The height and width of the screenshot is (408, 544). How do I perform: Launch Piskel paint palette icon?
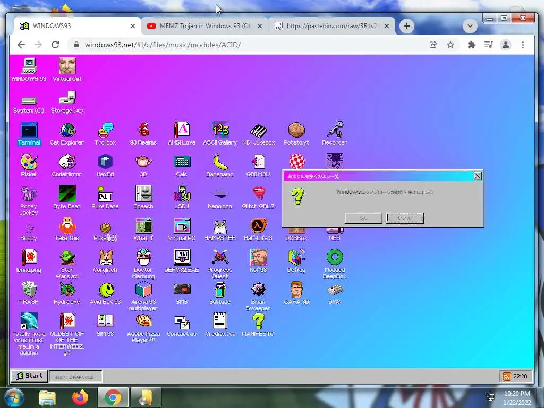point(29,166)
